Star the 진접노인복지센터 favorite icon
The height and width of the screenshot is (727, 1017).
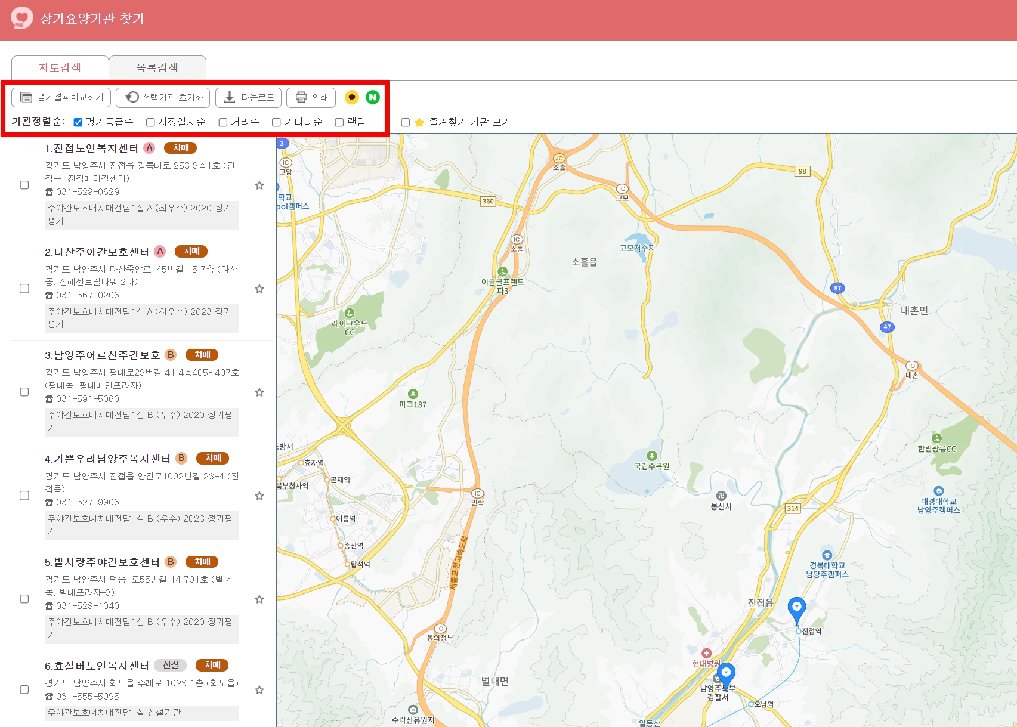pyautogui.click(x=259, y=185)
